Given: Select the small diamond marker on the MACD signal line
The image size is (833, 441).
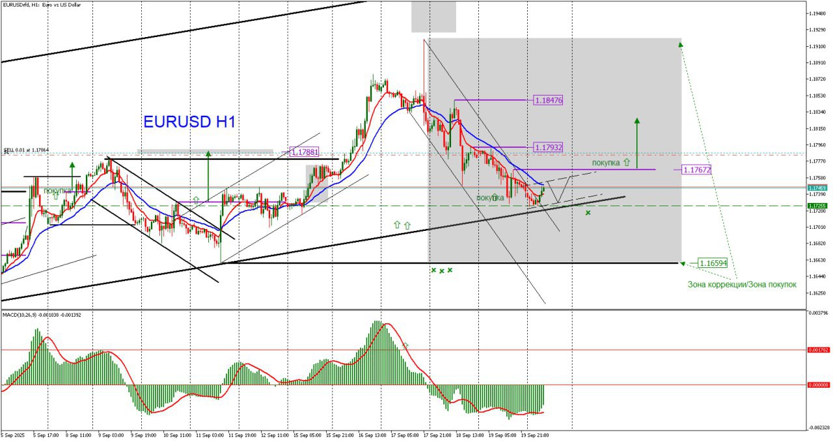Looking at the screenshot, I should point(406,345).
